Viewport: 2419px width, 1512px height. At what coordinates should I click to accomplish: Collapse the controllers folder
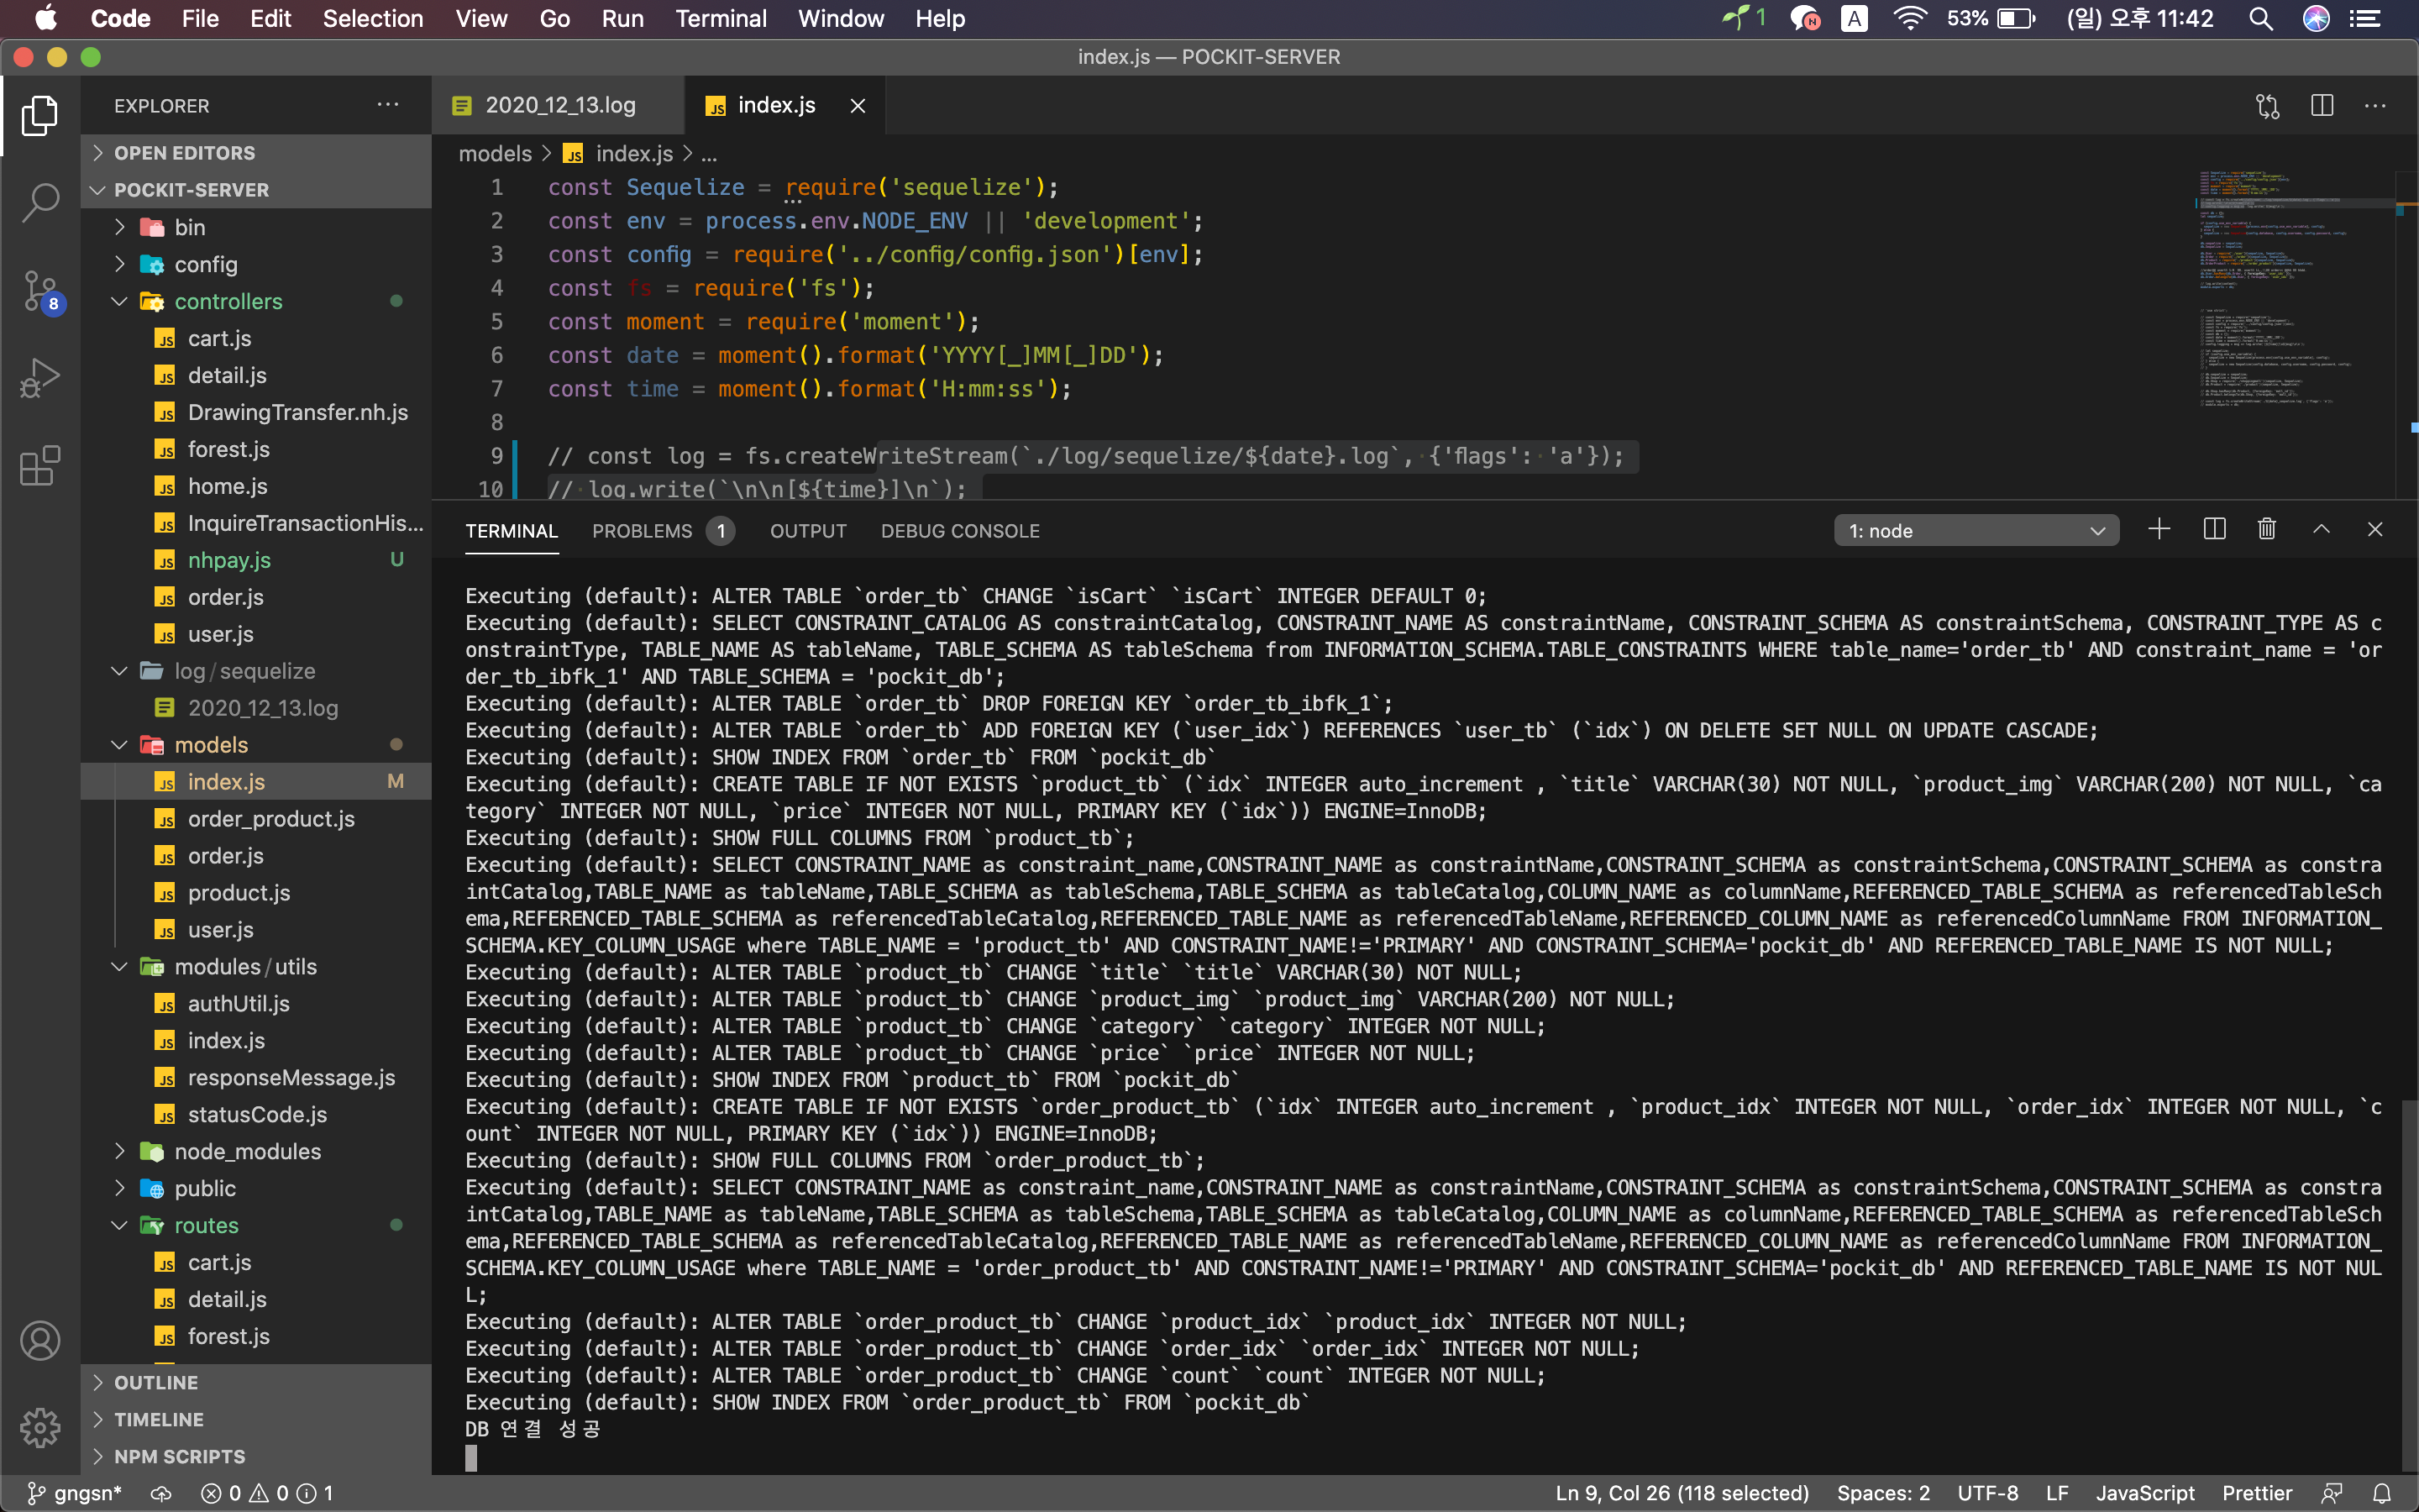[228, 301]
